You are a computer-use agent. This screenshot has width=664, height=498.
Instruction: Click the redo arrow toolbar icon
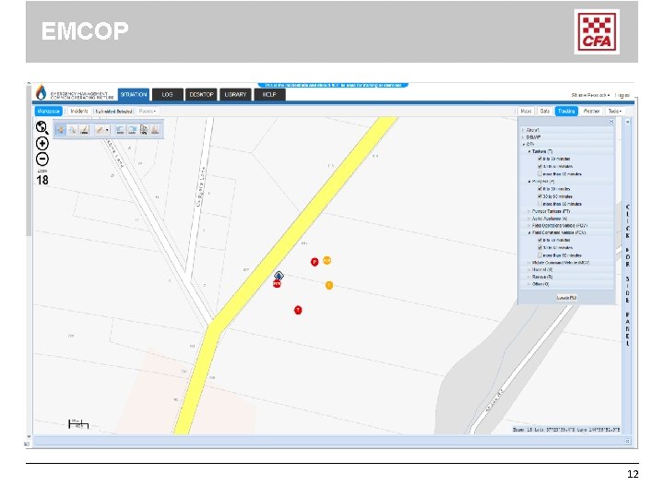tap(132, 130)
